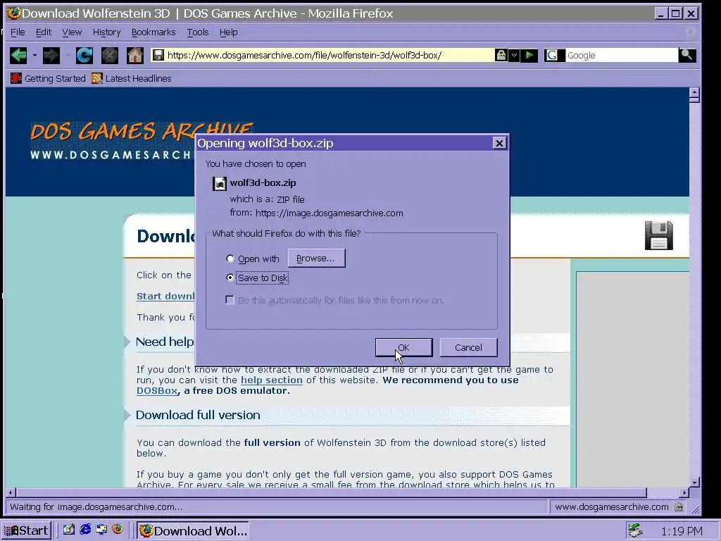Stop loading with the Stop toolbar icon
This screenshot has width=721, height=541.
(109, 56)
